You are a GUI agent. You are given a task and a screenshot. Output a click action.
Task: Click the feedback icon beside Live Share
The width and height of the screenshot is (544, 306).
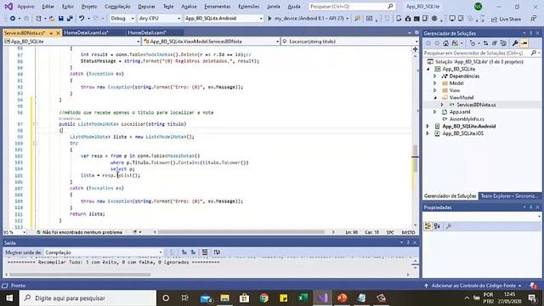pos(534,19)
